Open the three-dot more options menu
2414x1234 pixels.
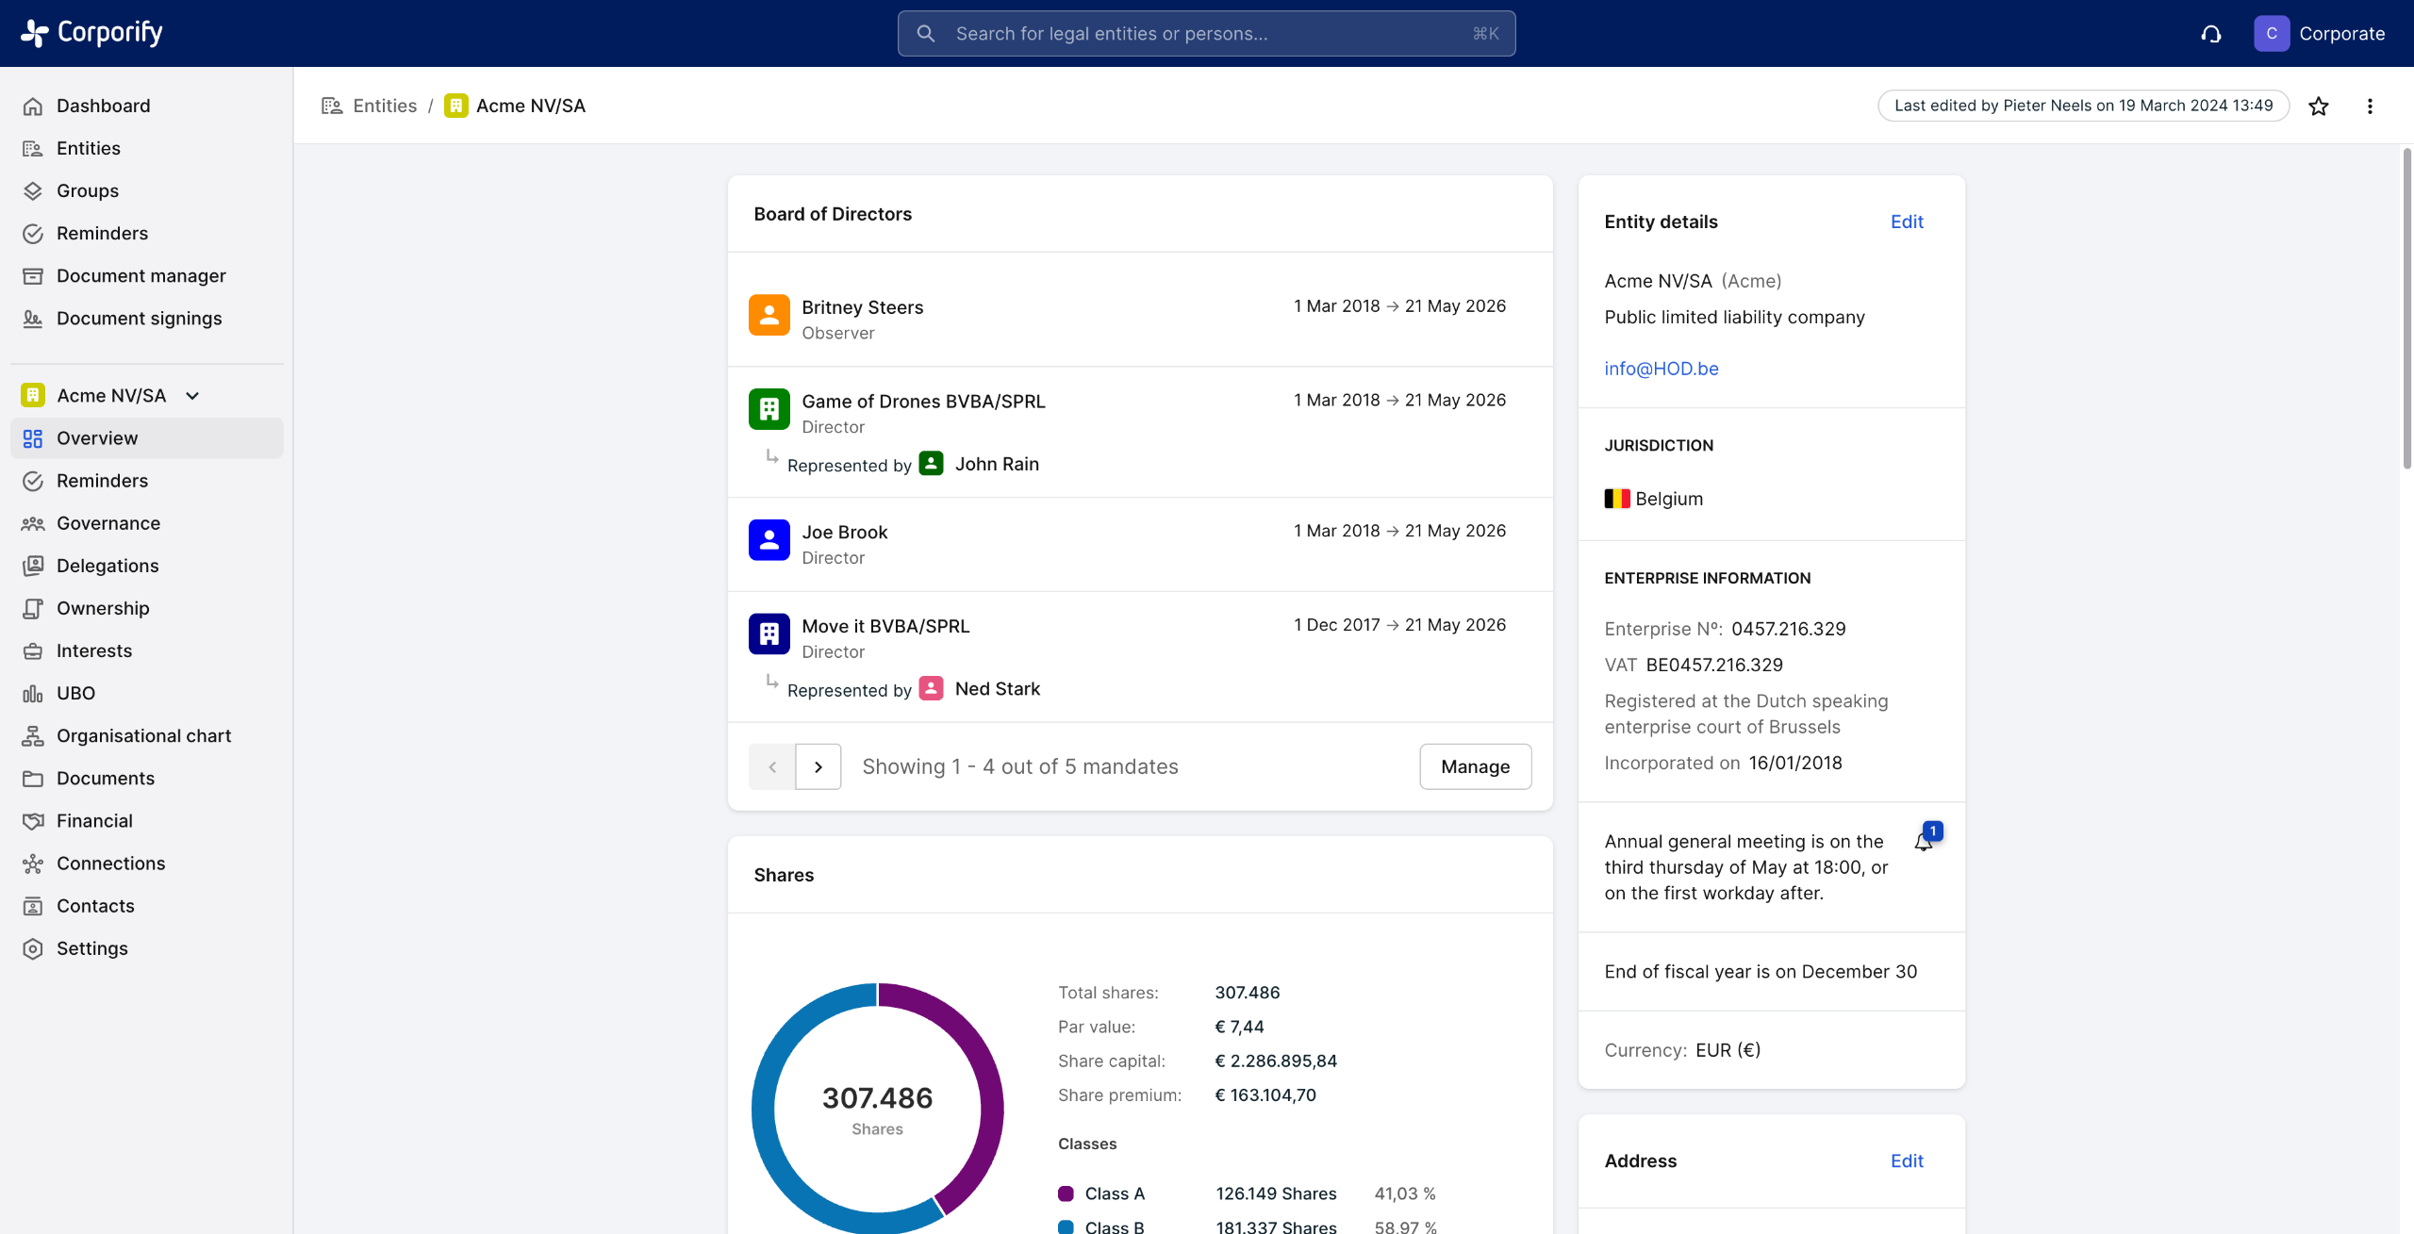tap(2370, 106)
